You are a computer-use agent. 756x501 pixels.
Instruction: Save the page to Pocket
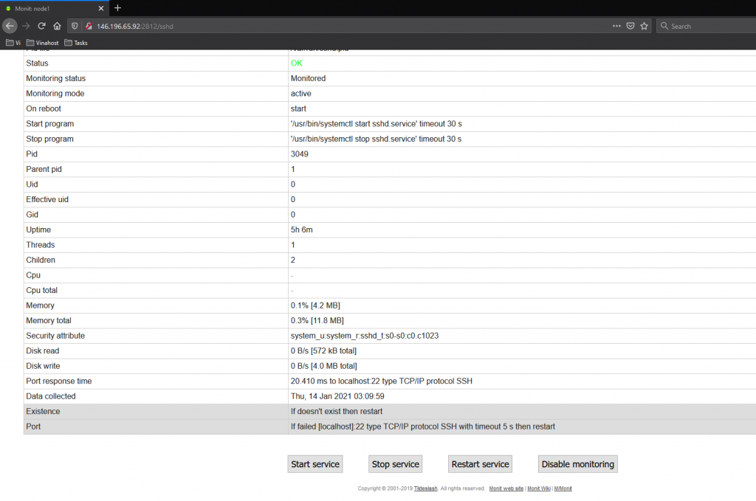coord(630,26)
